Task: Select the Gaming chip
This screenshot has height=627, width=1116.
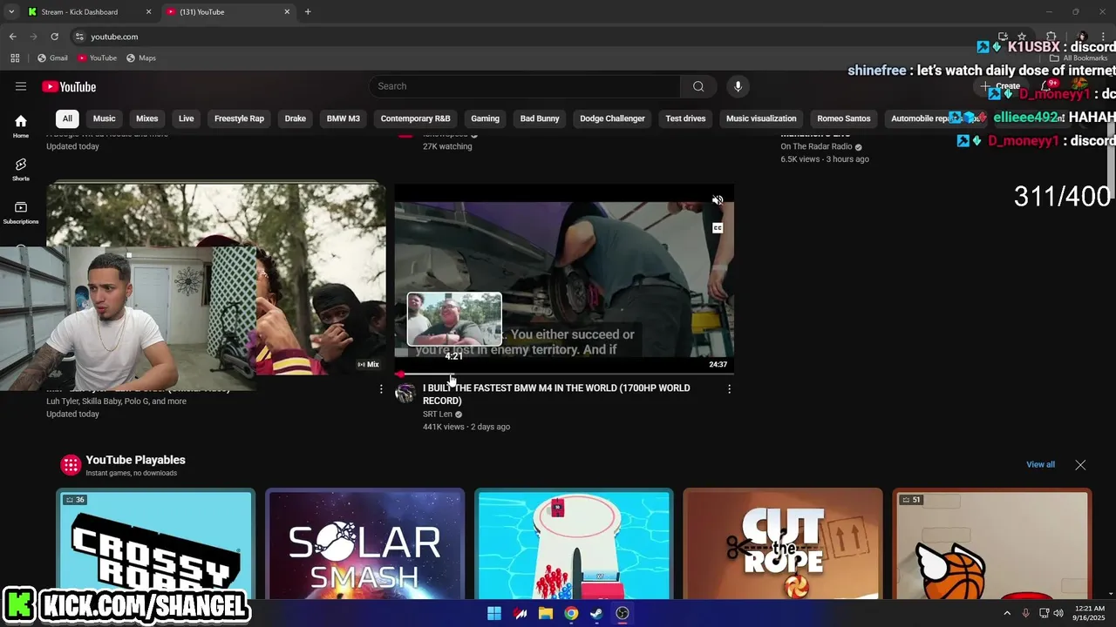Action: [486, 118]
